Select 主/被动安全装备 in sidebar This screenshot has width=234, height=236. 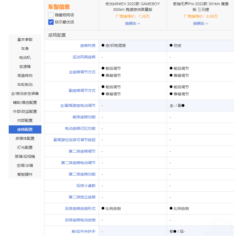pos(25,93)
